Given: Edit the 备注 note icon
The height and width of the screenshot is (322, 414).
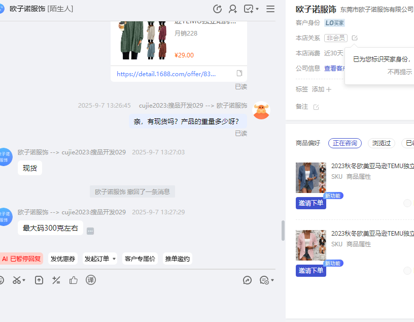Looking at the screenshot, I should pos(316,107).
